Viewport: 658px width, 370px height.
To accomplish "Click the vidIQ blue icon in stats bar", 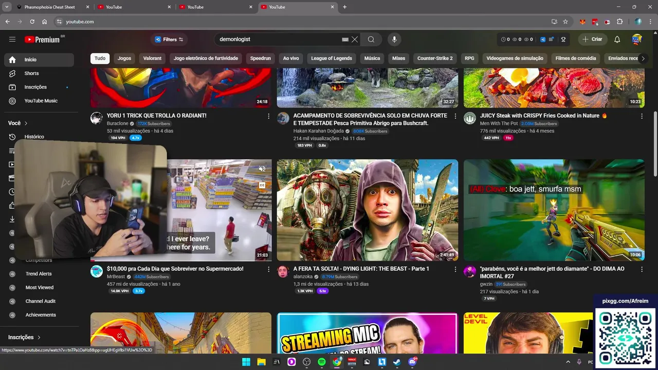I will click(x=543, y=39).
